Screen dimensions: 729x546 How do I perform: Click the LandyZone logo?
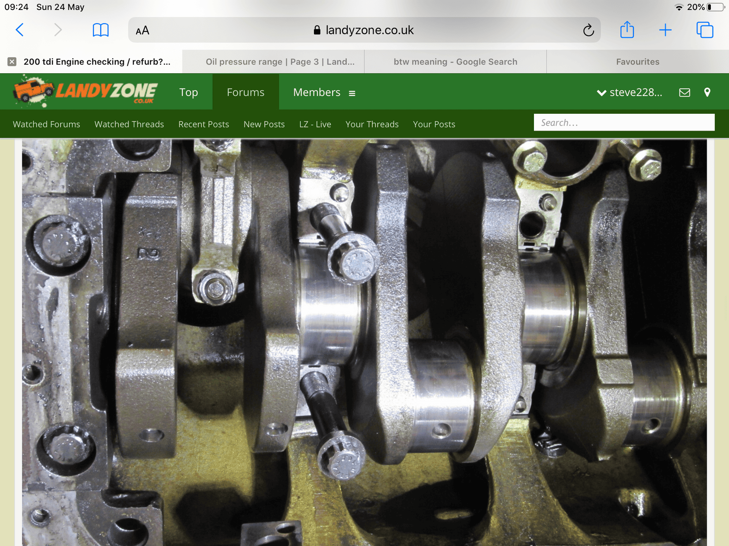85,91
